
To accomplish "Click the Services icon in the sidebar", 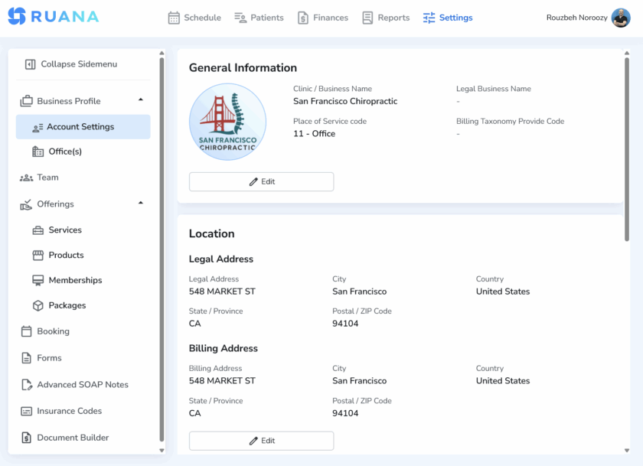I will tap(38, 230).
